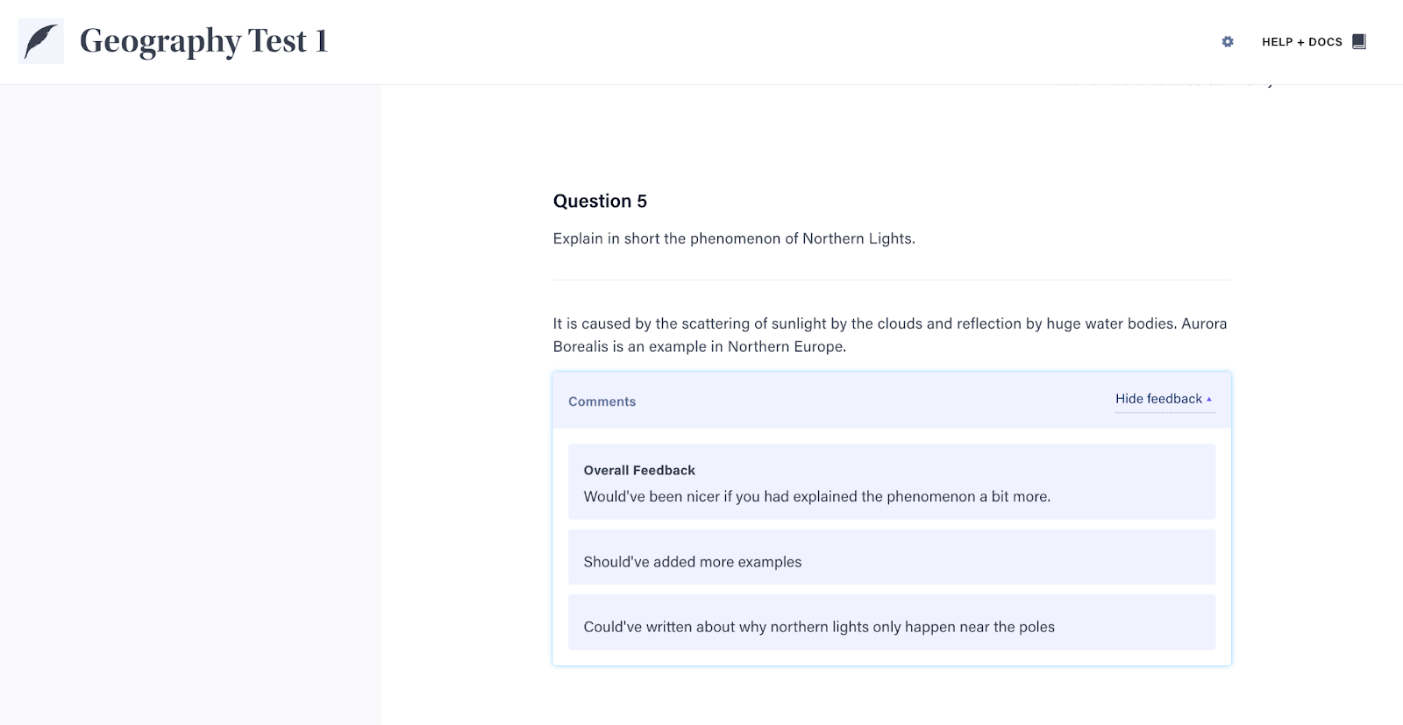Select the Question 5 heading
1403x725 pixels.
[x=600, y=201]
